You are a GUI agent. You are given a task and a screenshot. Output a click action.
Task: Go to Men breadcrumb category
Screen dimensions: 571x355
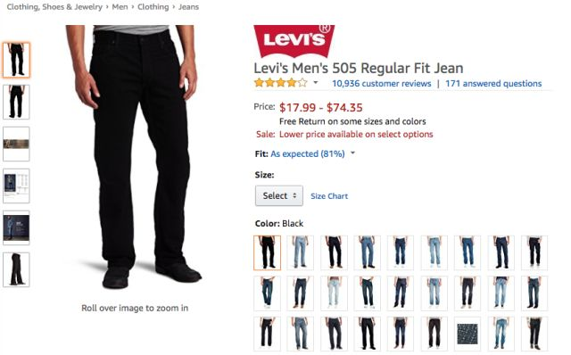pos(120,6)
